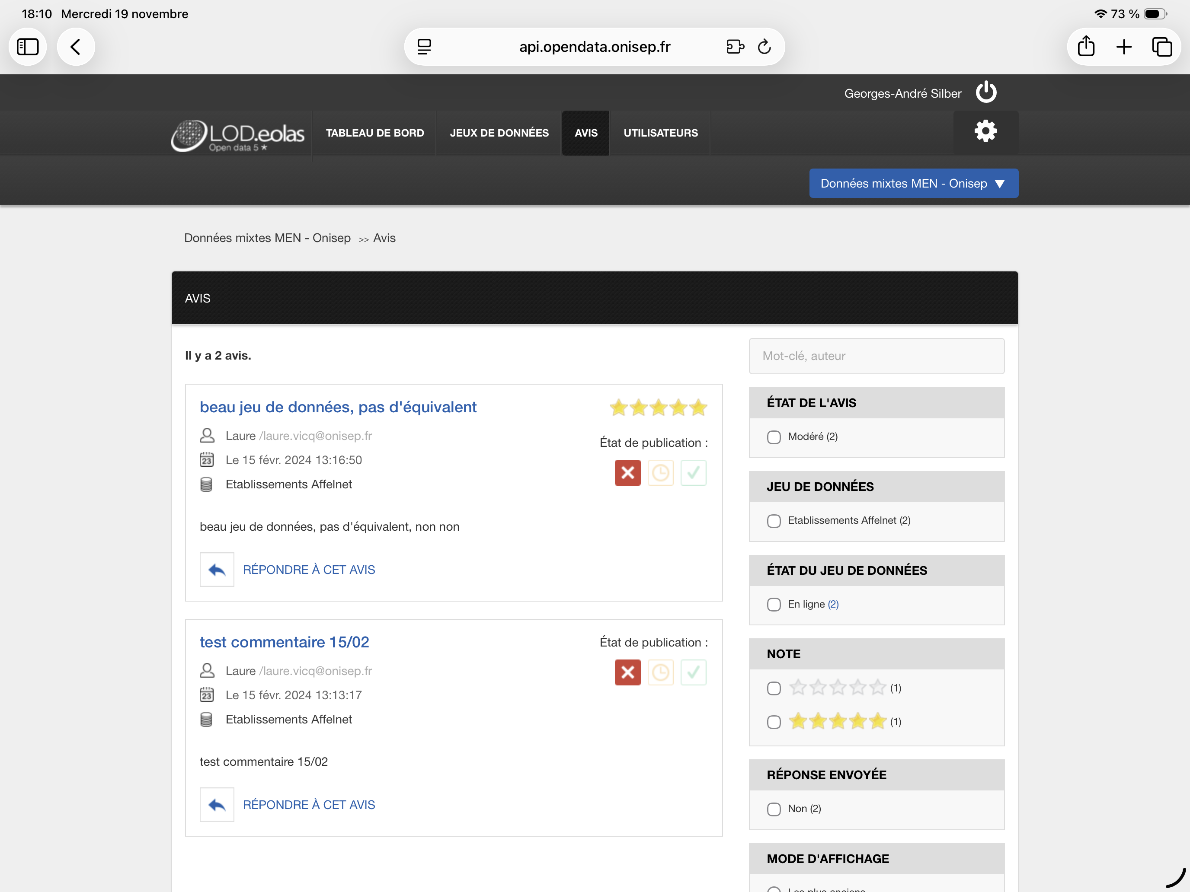Open the Safari page menu icon in the address bar
1190x892 pixels.
pos(425,47)
